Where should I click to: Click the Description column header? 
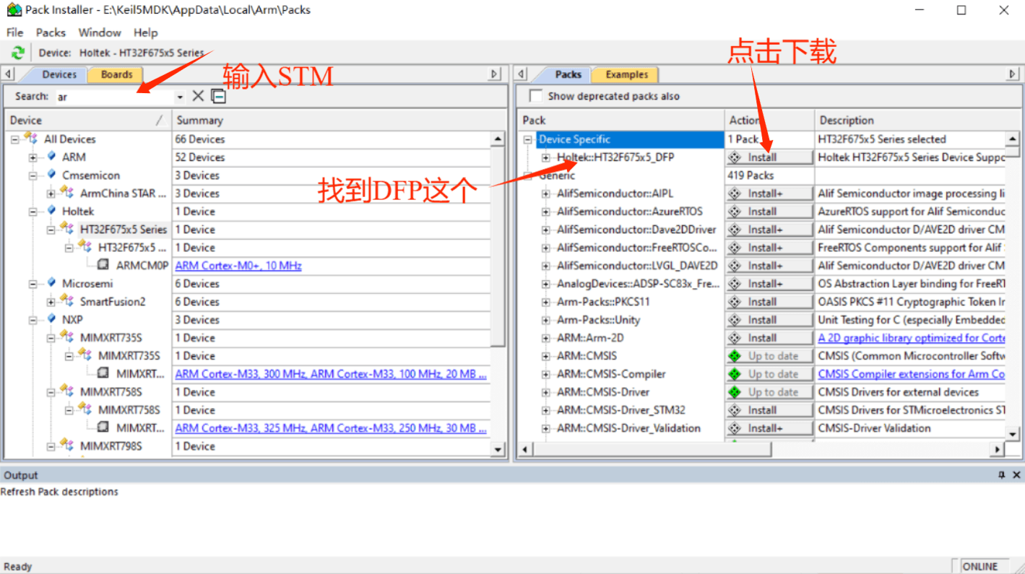pos(917,121)
